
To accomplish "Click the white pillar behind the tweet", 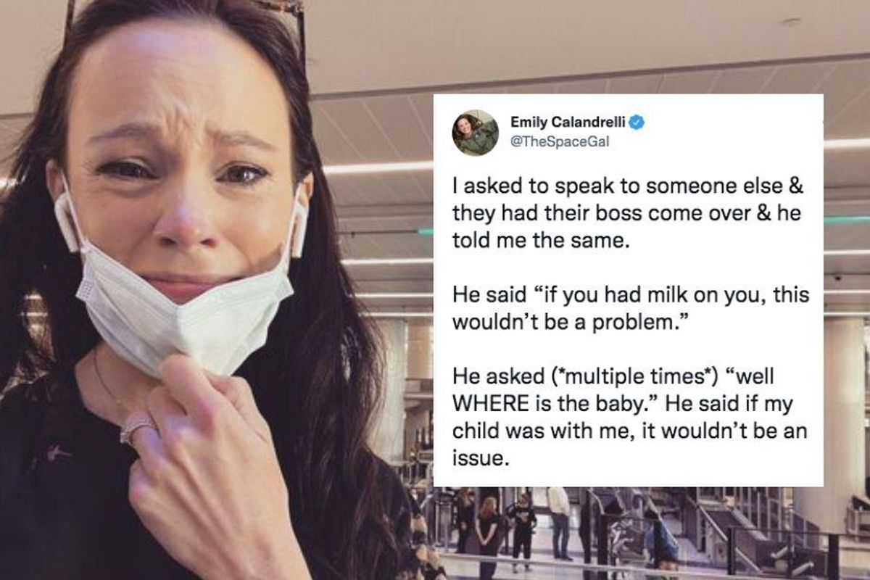I will point(845,406).
